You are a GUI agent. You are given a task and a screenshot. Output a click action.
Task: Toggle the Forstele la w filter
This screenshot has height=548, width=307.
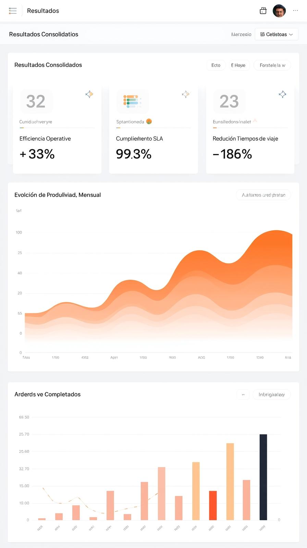pyautogui.click(x=272, y=65)
